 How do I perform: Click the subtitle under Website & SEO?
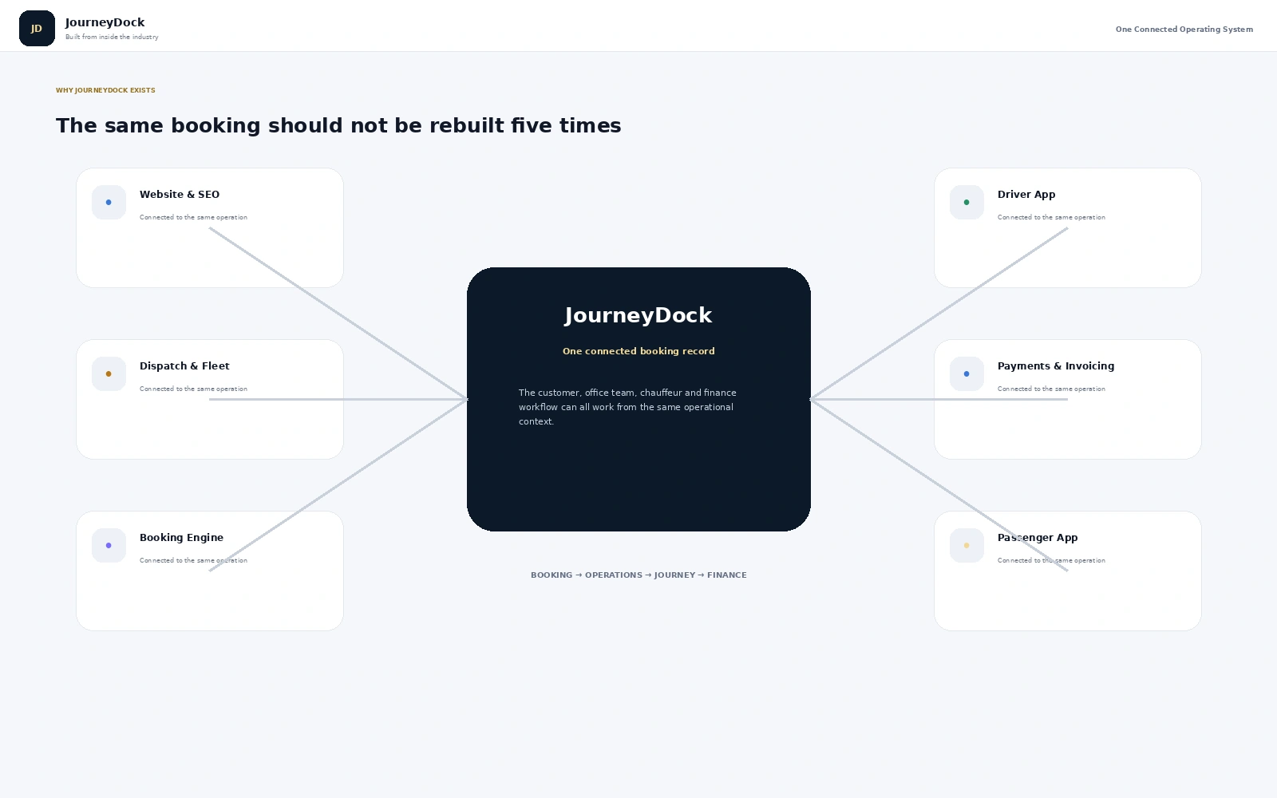[193, 217]
